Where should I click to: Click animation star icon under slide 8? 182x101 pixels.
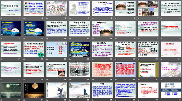click(x=161, y=18)
